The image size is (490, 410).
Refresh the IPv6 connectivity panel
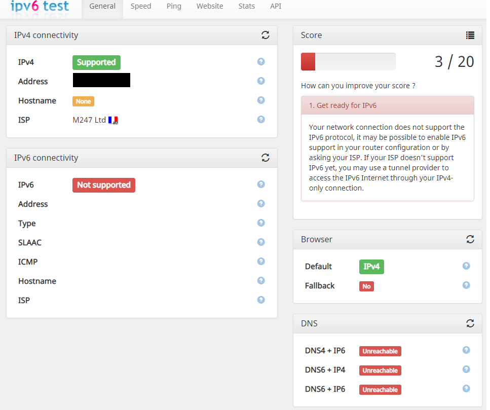click(265, 158)
